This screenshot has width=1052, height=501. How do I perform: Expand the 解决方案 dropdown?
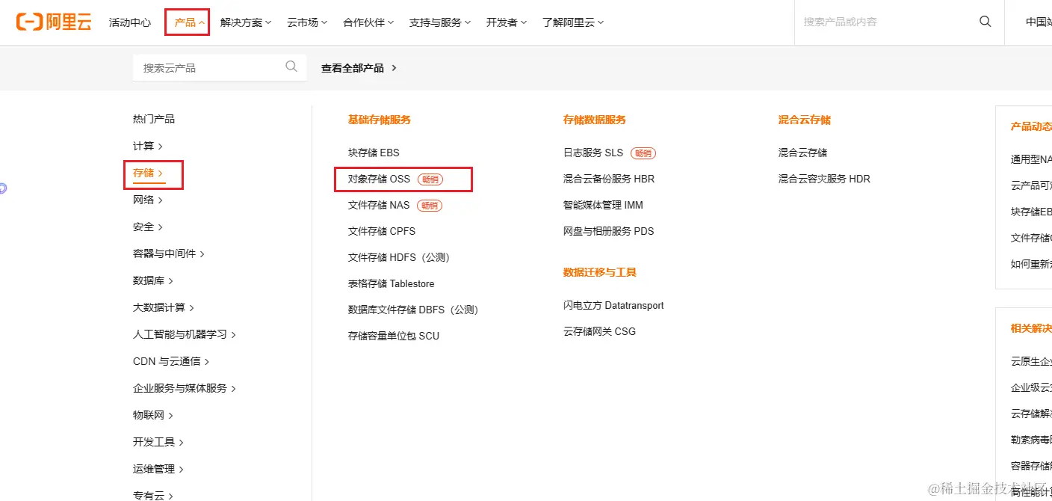[246, 22]
